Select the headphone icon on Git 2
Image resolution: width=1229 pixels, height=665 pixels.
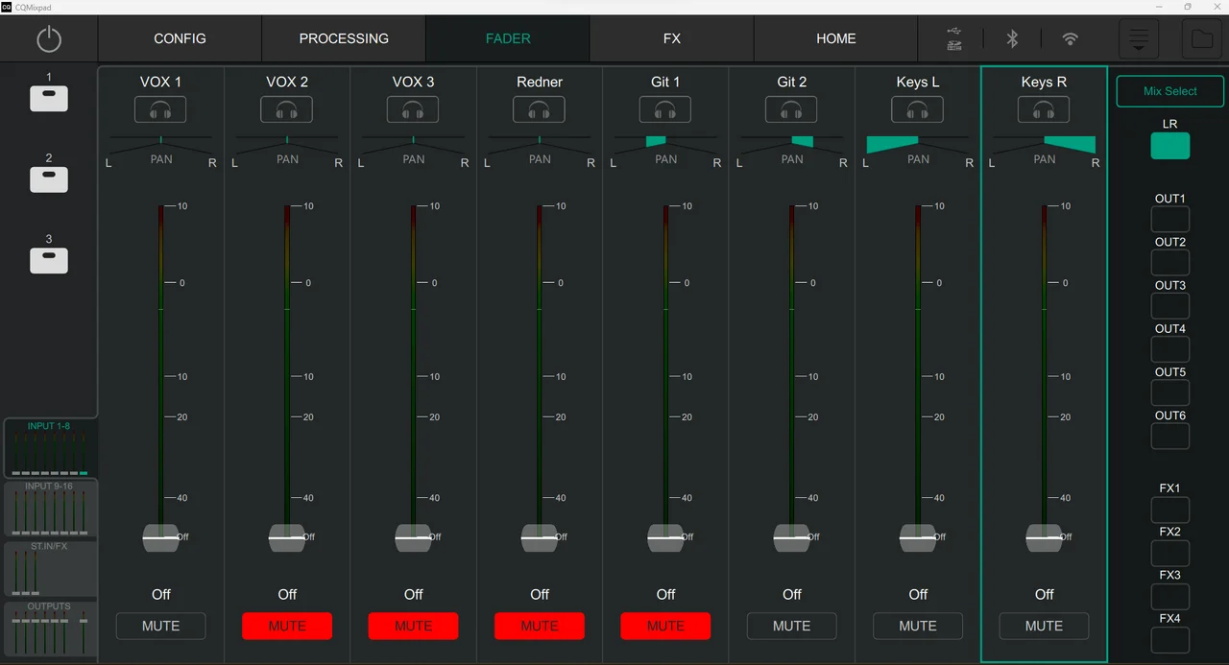tap(791, 109)
